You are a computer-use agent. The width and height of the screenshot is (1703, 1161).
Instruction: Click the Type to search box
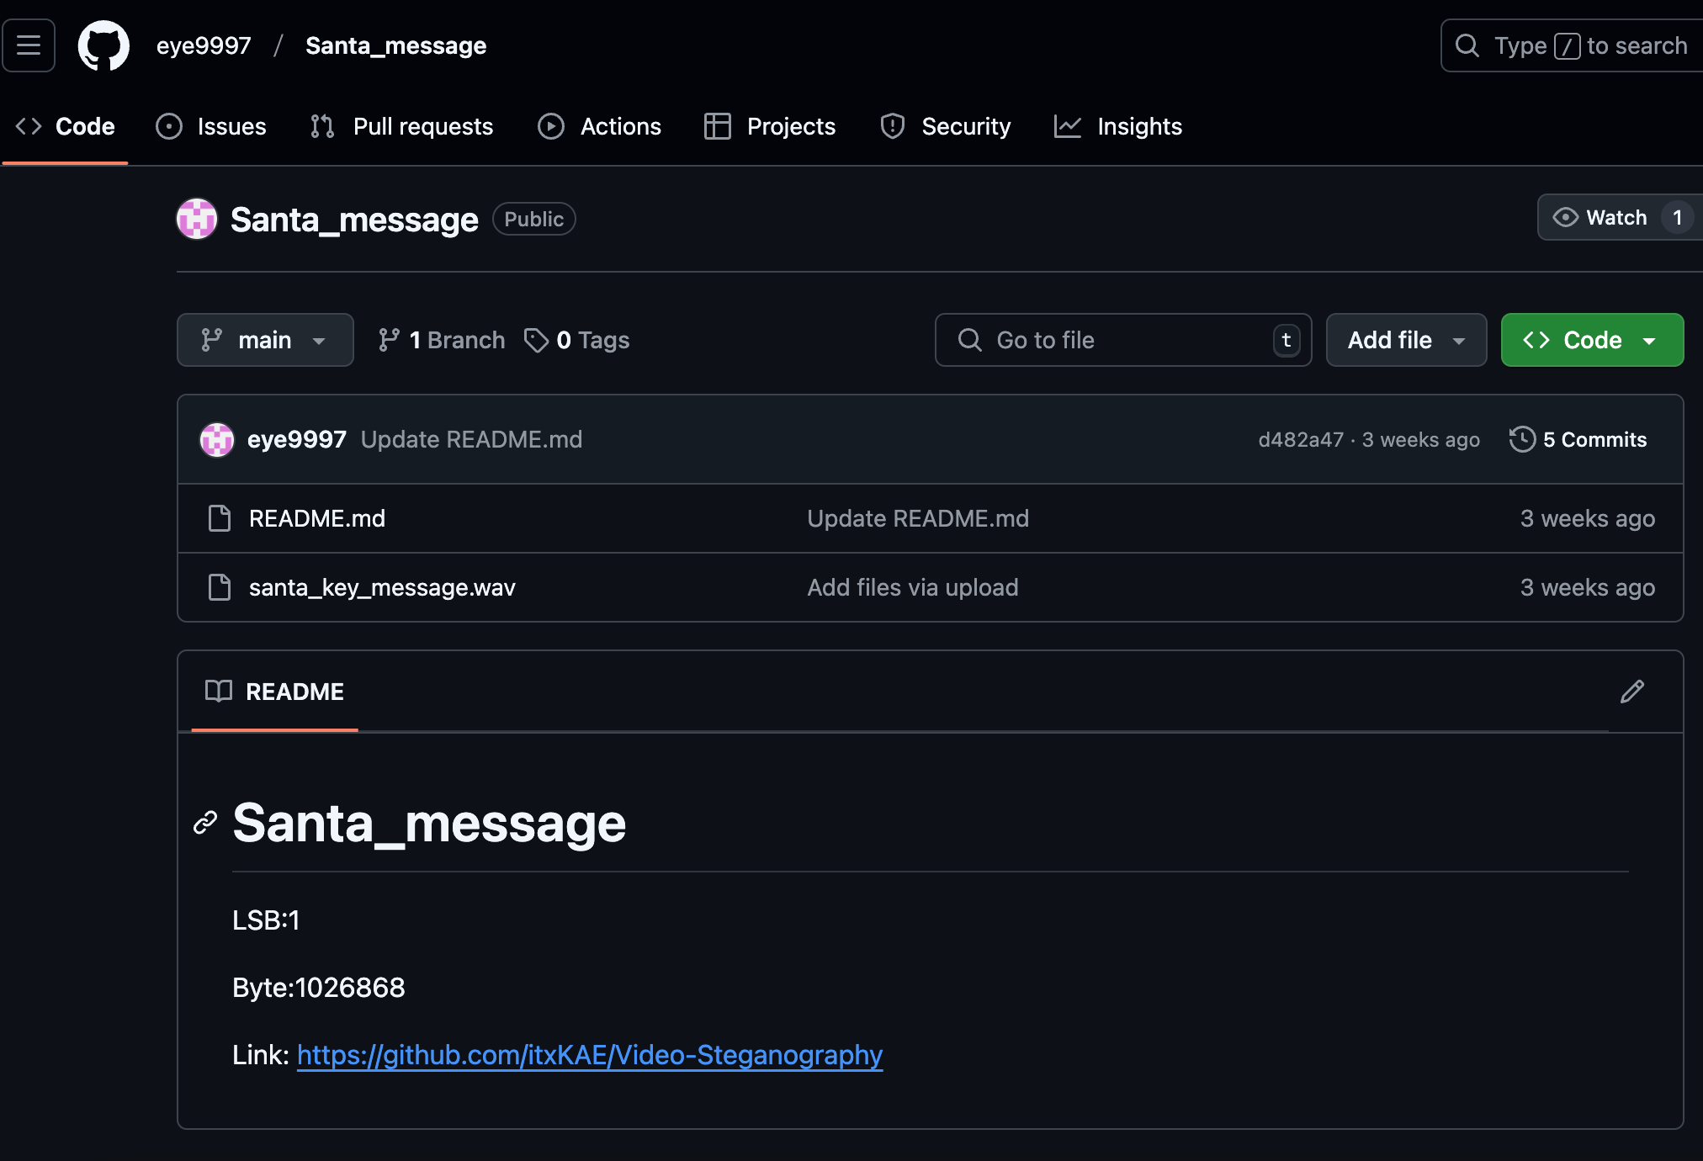click(x=1573, y=45)
